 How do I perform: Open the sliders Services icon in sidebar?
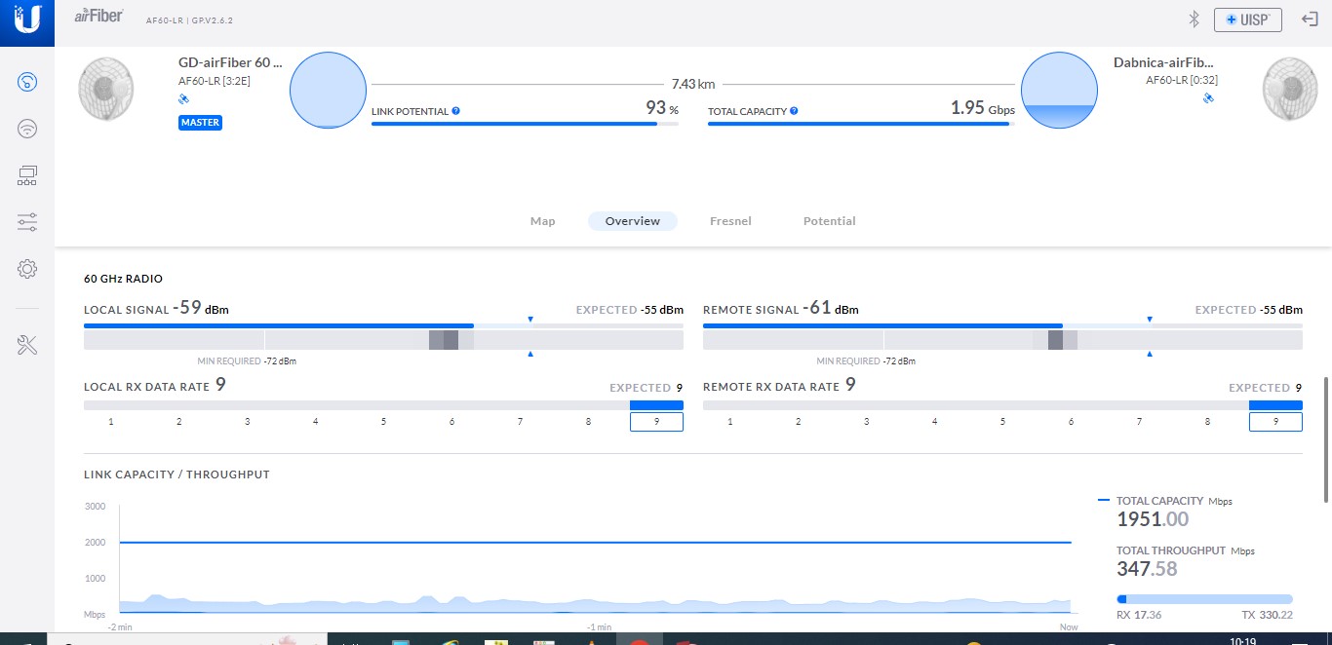27,222
